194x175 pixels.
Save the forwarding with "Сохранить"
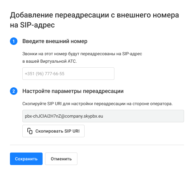pyautogui.click(x=26, y=159)
